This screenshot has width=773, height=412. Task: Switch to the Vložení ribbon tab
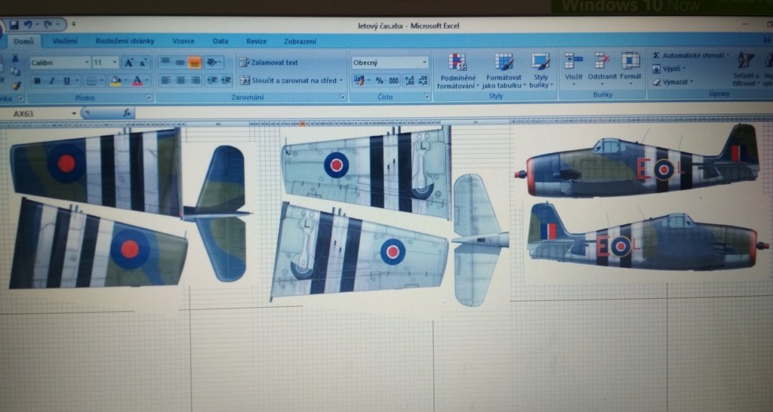65,41
